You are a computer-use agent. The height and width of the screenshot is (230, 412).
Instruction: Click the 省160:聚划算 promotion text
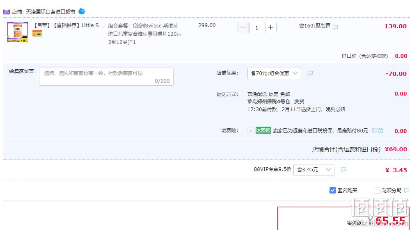315,26
